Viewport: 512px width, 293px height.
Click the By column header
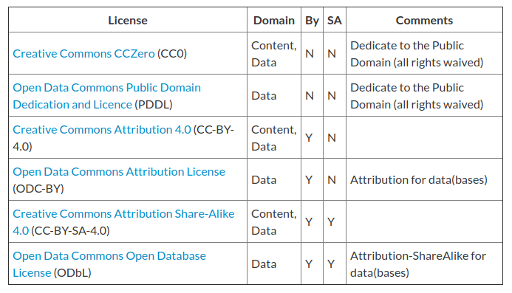coord(312,21)
